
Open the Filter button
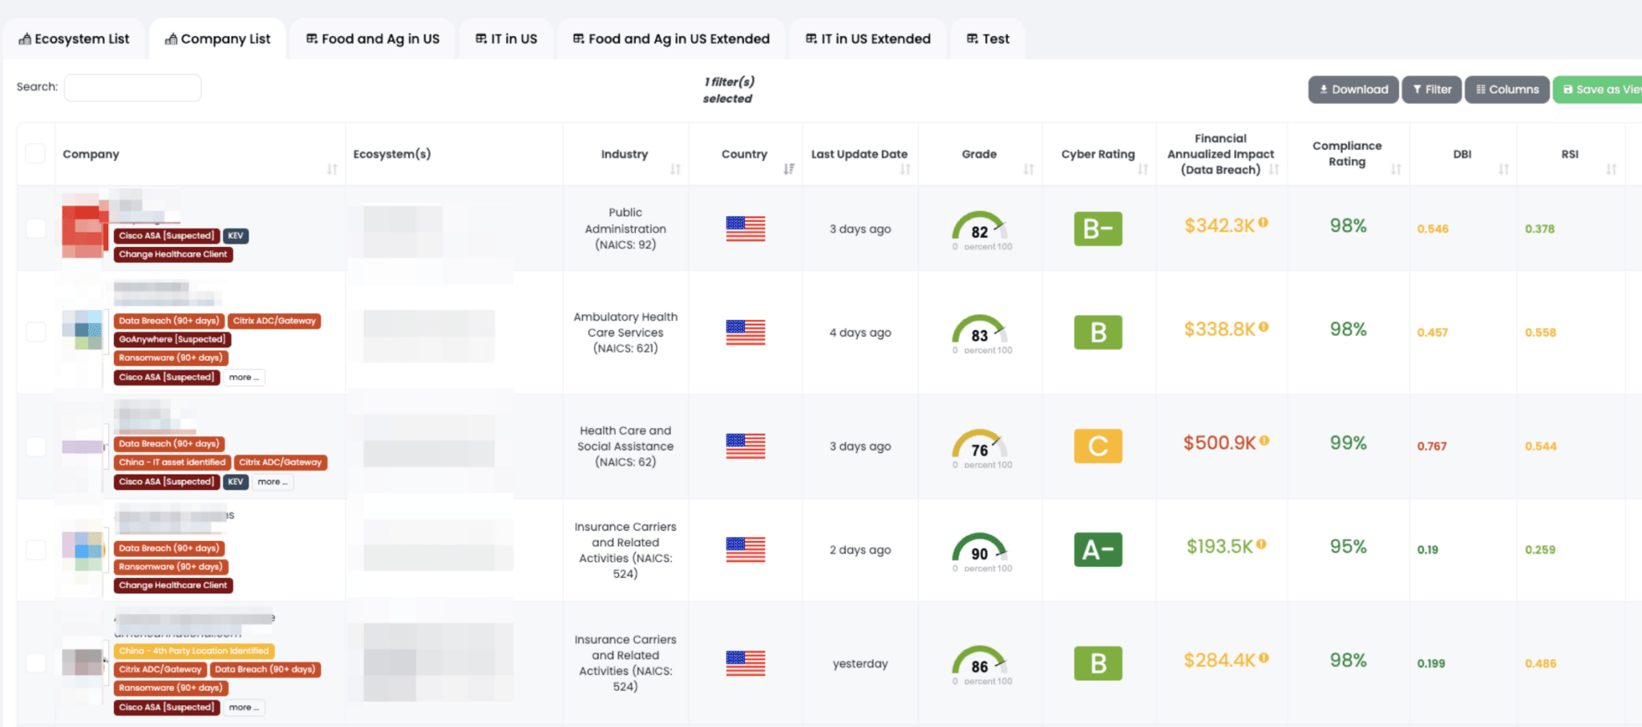(1432, 90)
